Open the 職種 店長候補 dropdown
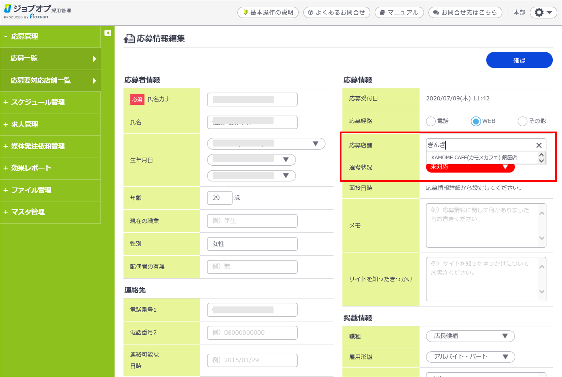Viewport: 562px width, 377px height. pos(470,336)
